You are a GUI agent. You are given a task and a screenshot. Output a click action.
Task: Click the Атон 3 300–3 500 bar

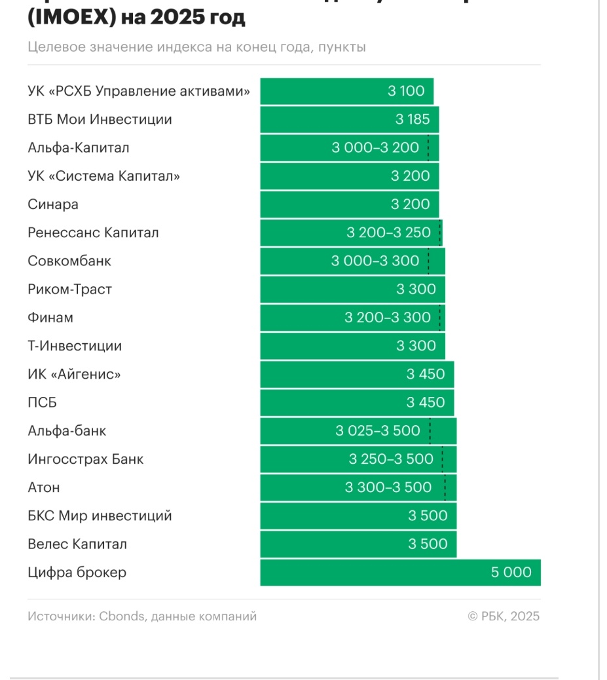[358, 487]
